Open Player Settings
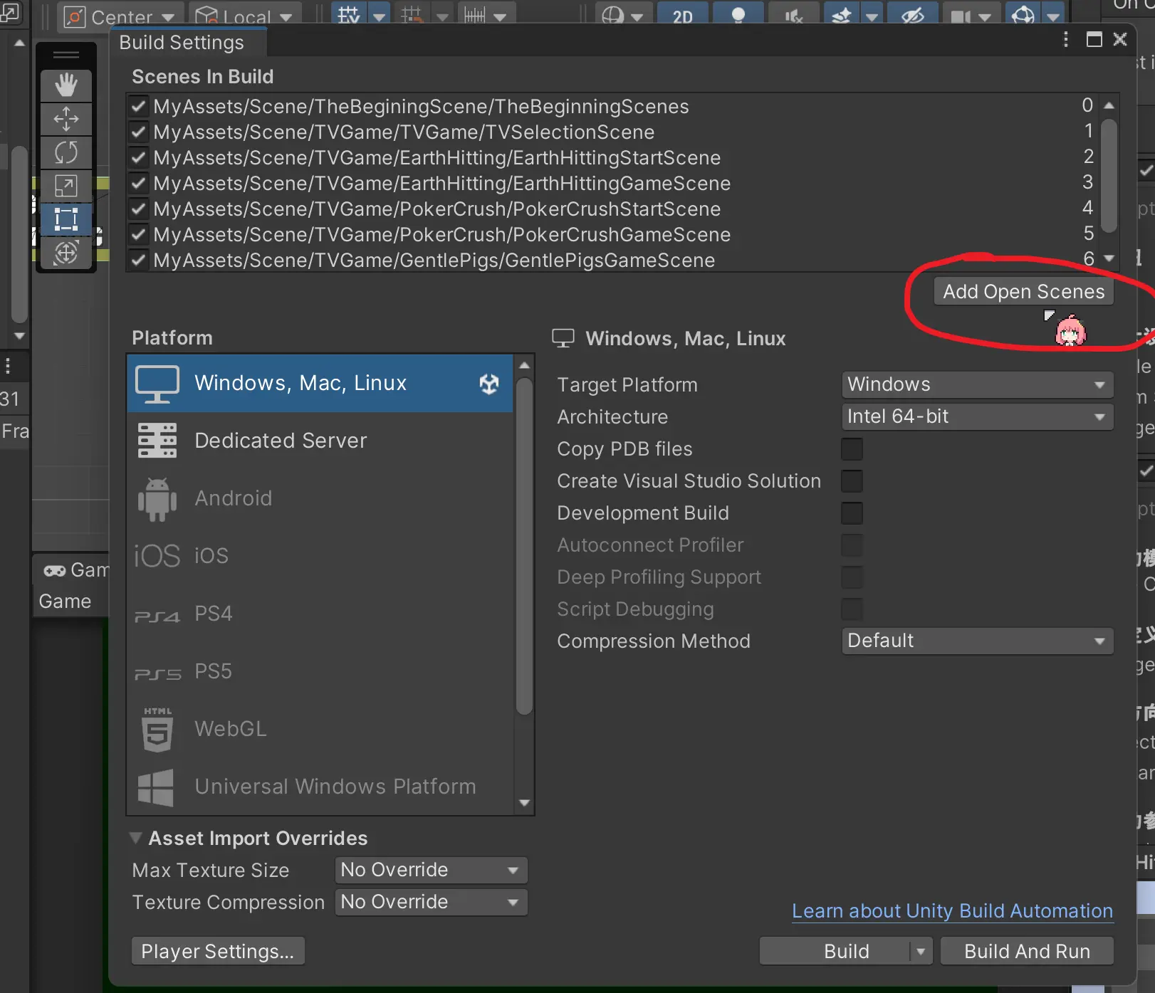 pos(218,951)
